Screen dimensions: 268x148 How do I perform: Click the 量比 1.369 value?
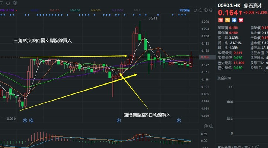pyautogui.click(x=233, y=48)
